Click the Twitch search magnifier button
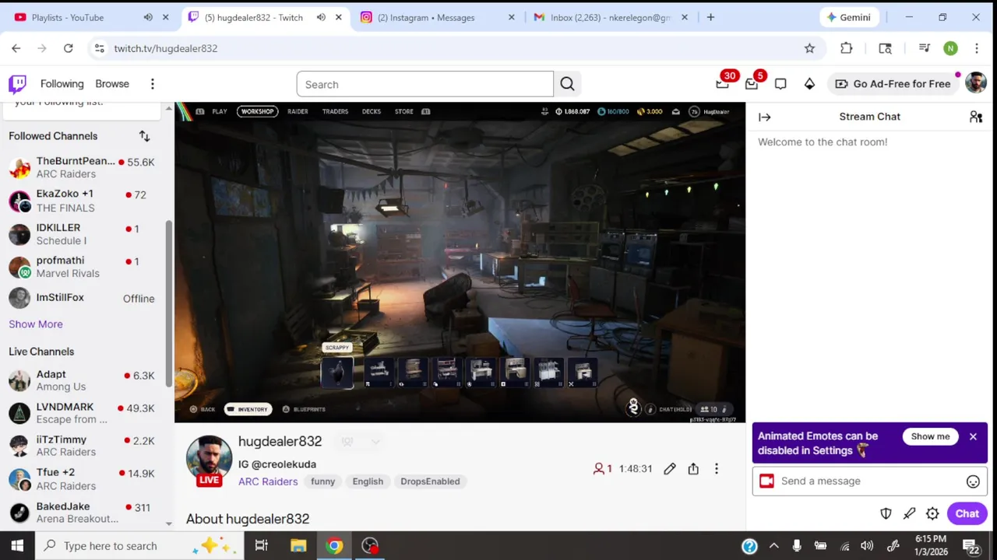This screenshot has width=997, height=560. coord(567,84)
